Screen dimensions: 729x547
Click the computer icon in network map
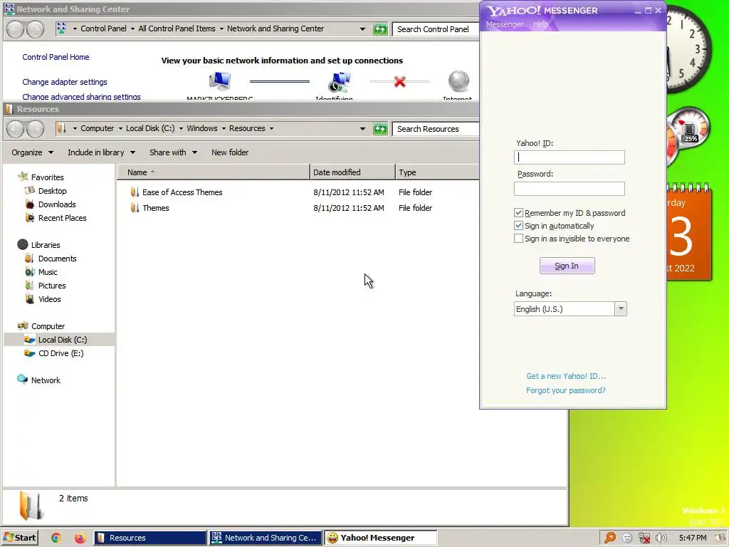click(219, 81)
